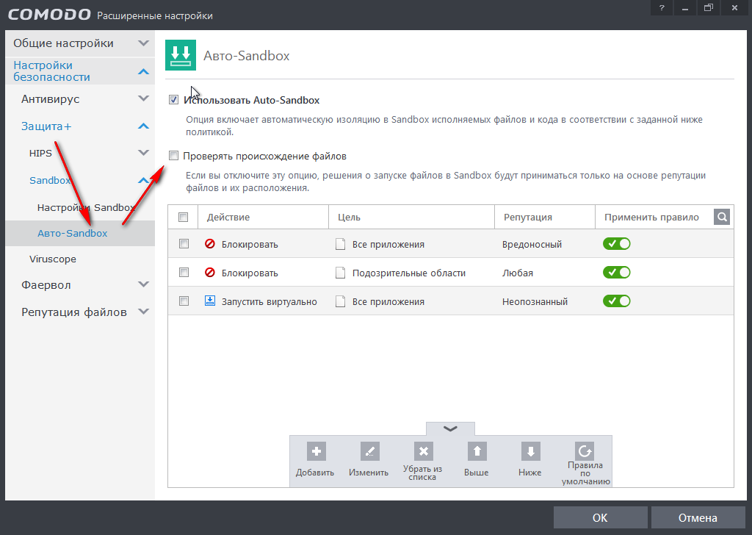Click Запустить виртуально action text

click(269, 302)
